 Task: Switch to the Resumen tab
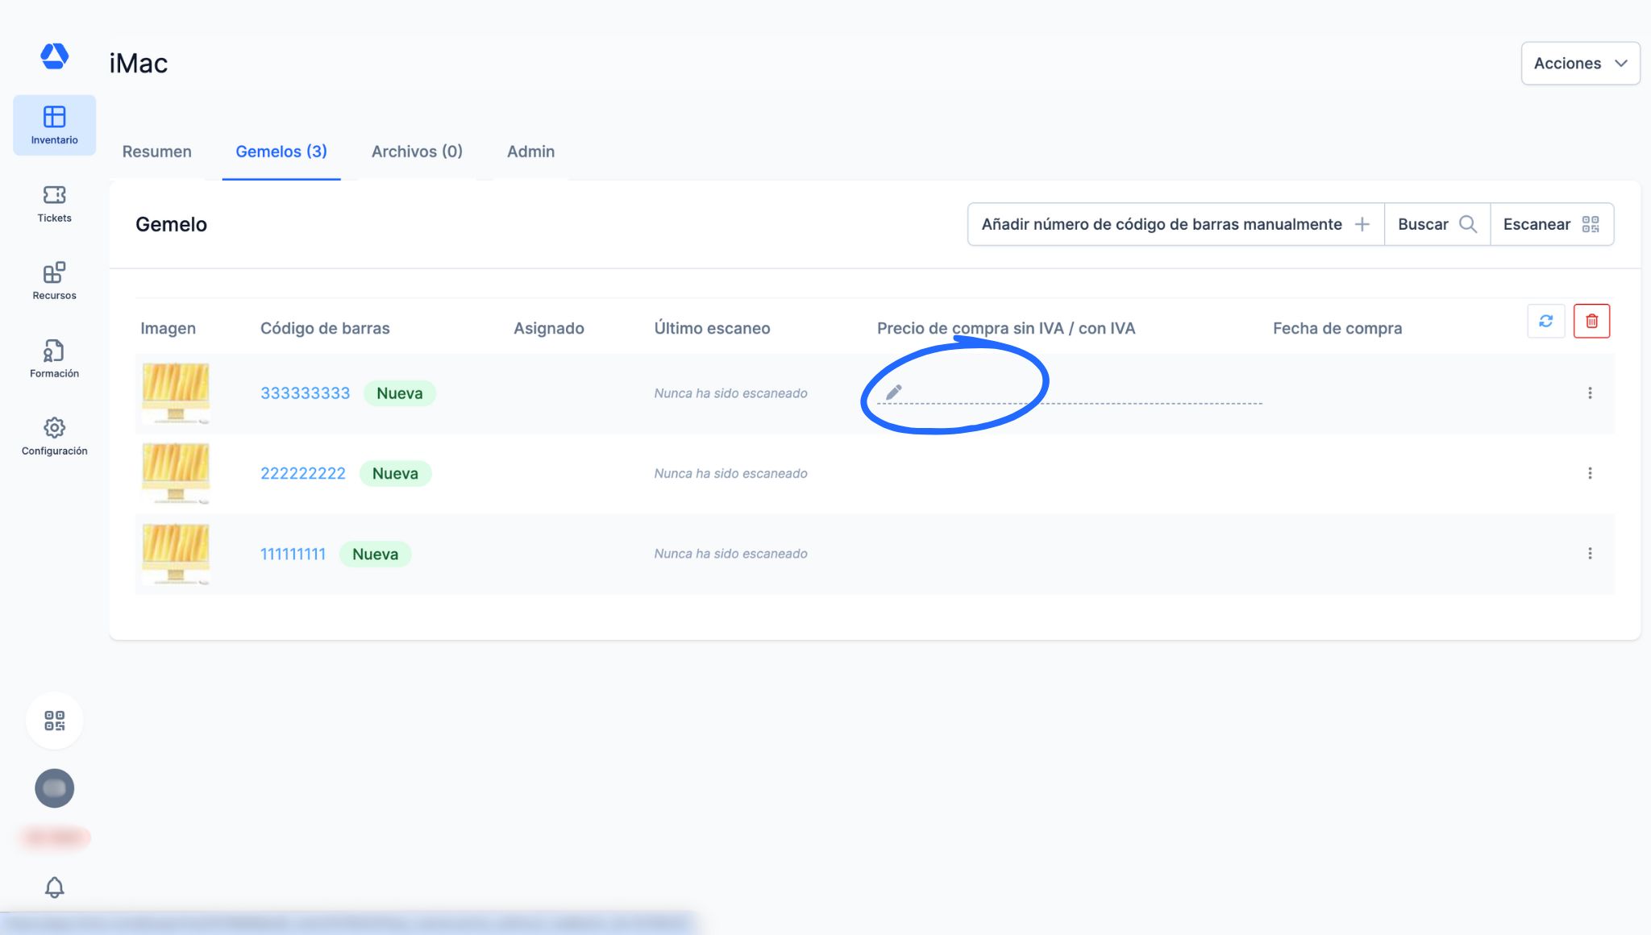coord(156,152)
